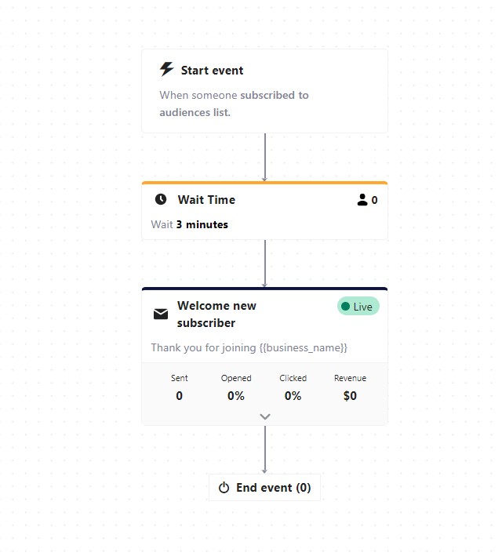This screenshot has width=502, height=556.
Task: Toggle the Live status badge
Action: [x=358, y=307]
